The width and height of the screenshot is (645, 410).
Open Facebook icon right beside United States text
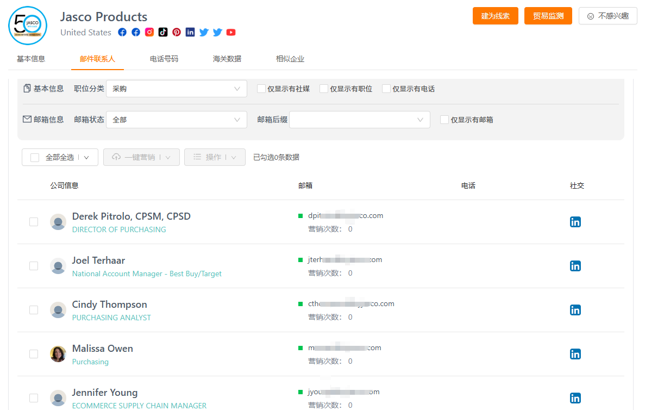tap(122, 32)
